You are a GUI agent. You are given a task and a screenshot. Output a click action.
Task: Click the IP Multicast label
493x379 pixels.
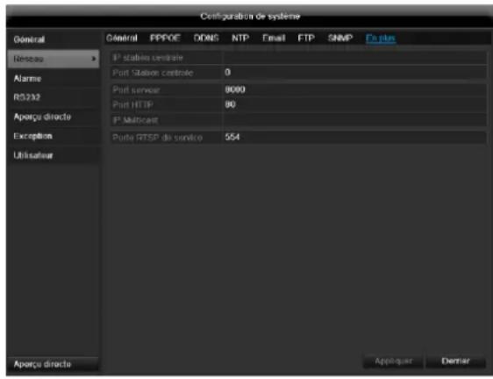[135, 120]
